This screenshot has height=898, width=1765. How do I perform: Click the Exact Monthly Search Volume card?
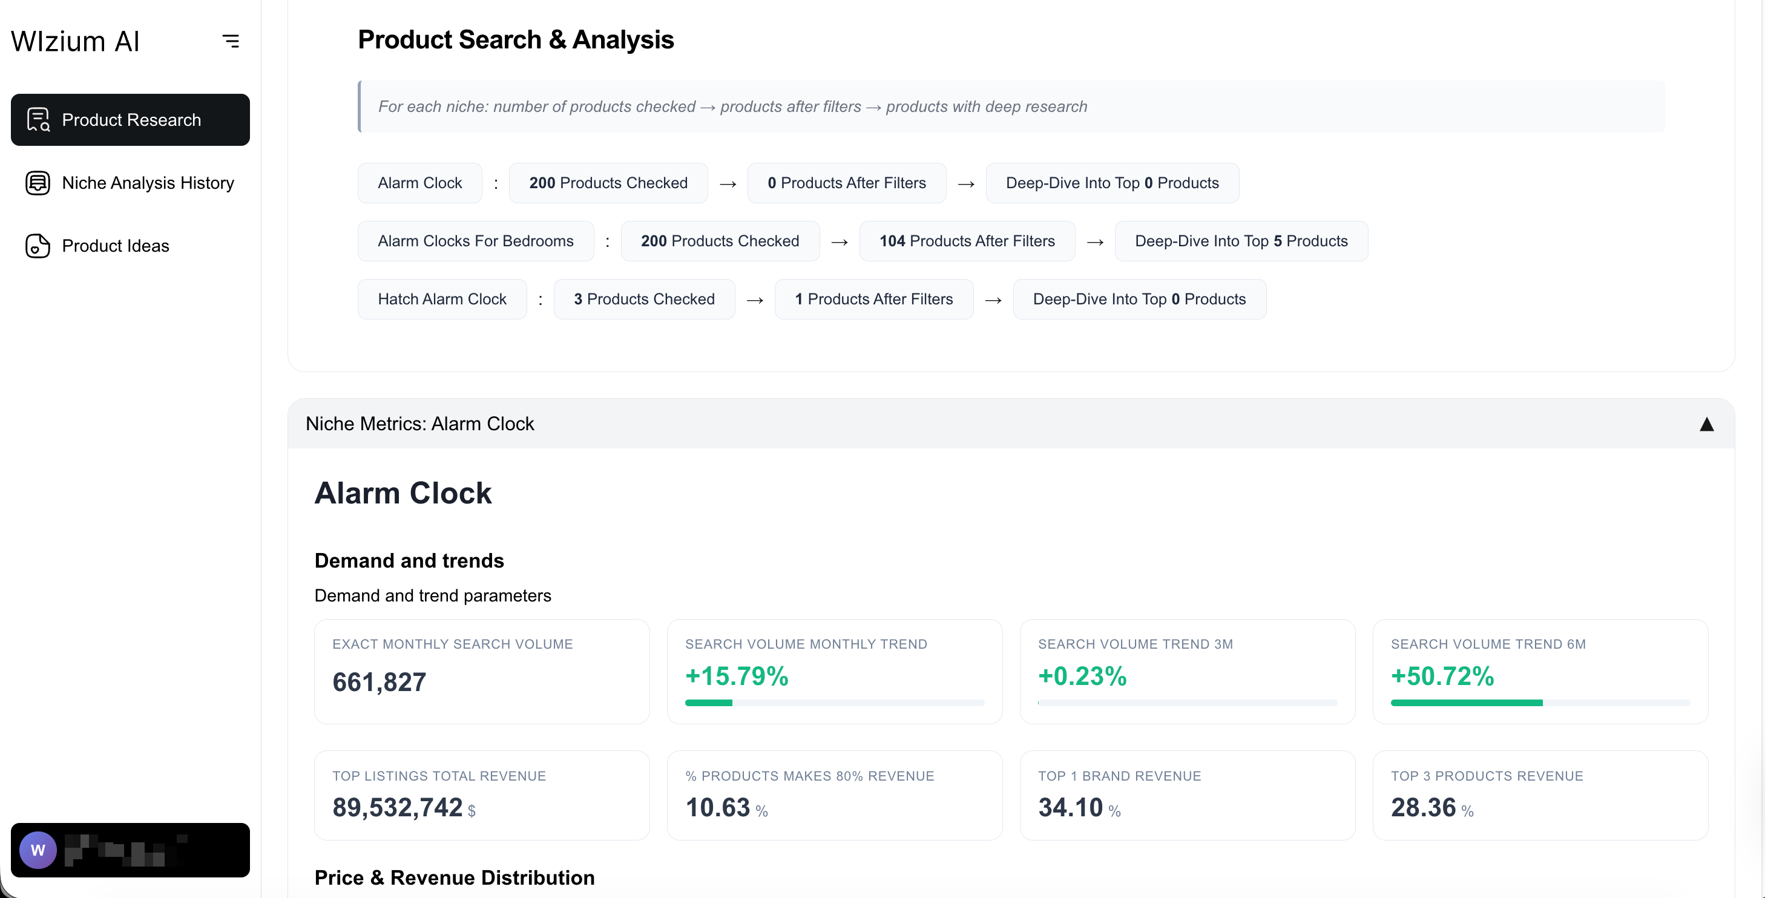(481, 671)
